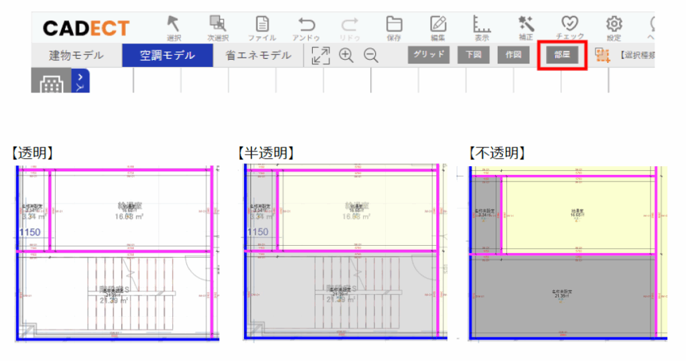Switch to the 建物モデル tab

[76, 55]
